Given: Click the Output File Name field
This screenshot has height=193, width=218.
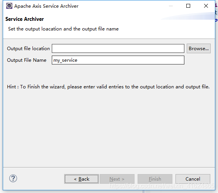Looking at the screenshot, I should (x=118, y=60).
